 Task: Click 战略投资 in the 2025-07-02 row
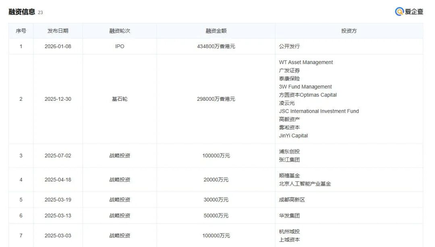click(120, 156)
